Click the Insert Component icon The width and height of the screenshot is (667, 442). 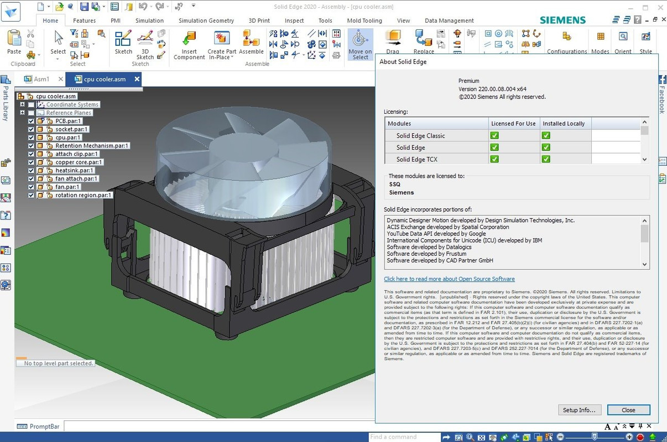189,39
